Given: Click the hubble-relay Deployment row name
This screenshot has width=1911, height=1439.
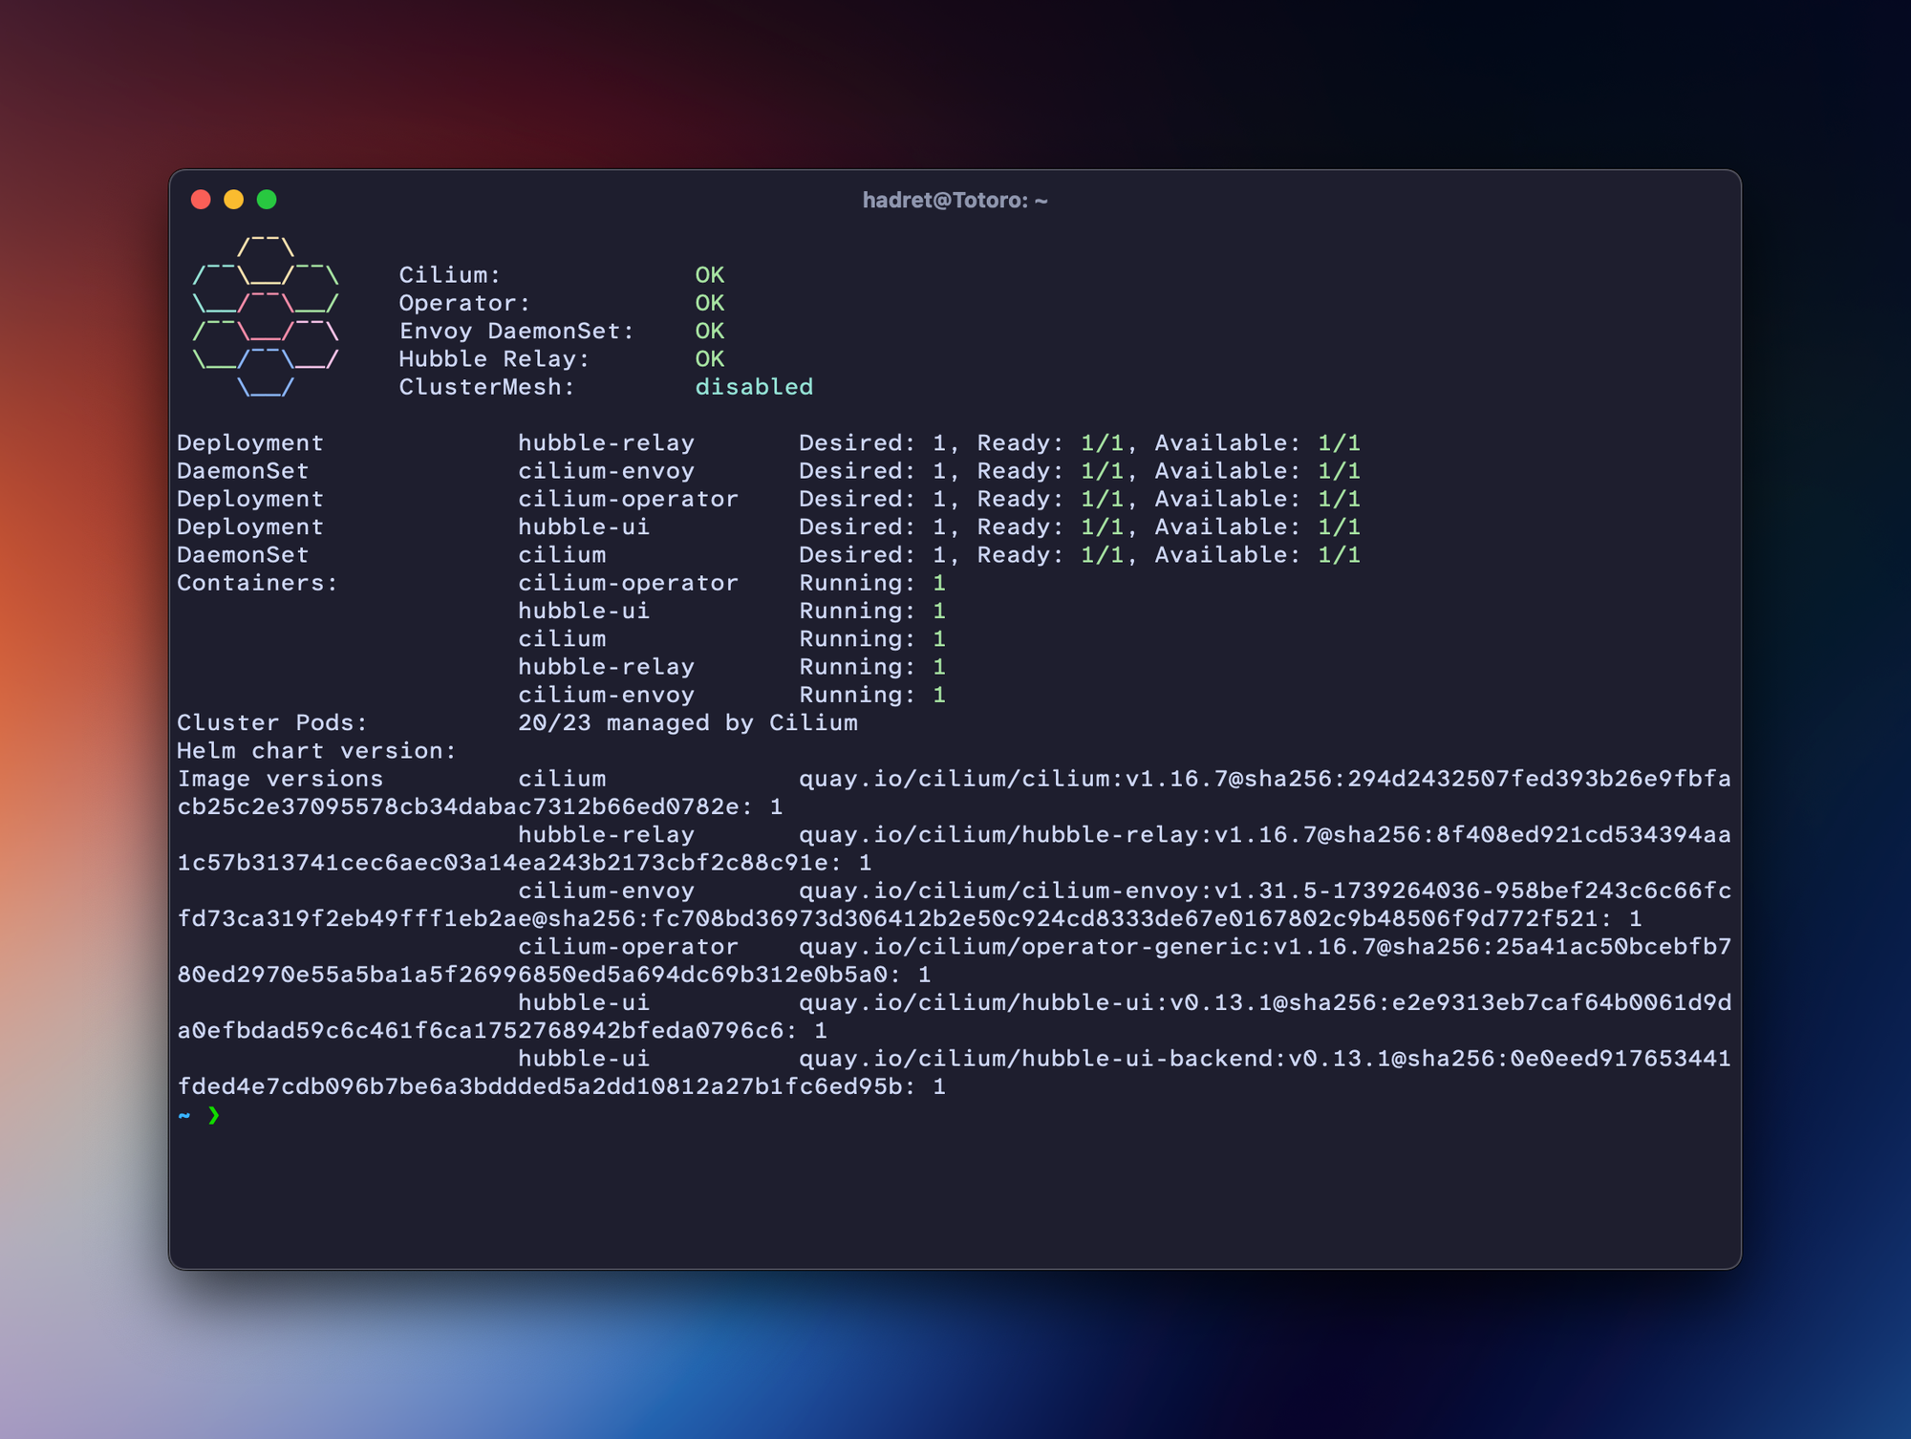Looking at the screenshot, I should coord(606,443).
